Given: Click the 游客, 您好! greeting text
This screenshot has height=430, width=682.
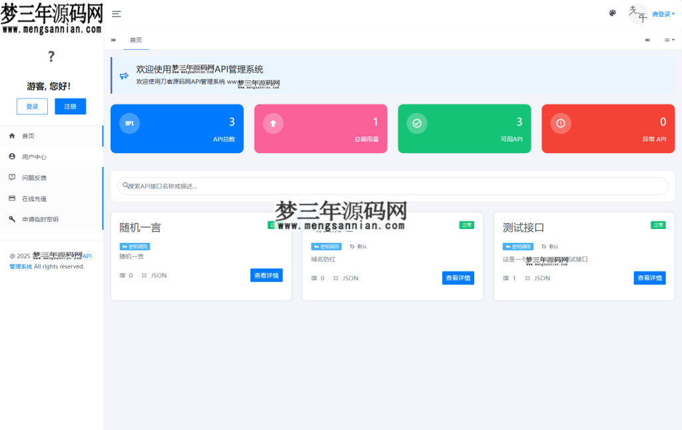Looking at the screenshot, I should 49,87.
